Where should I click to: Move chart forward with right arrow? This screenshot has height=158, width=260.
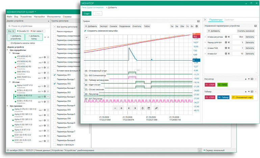[135, 108]
